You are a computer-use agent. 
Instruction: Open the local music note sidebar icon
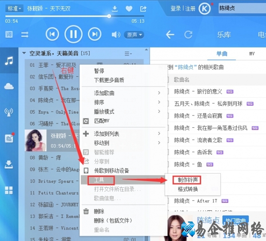click(9, 60)
